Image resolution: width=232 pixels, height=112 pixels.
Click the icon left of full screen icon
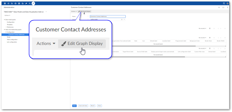tap(219, 7)
